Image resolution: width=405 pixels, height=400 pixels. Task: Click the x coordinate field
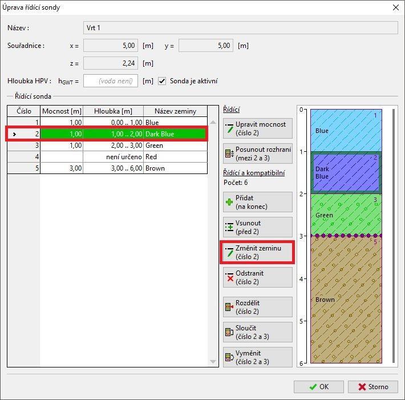(111, 46)
